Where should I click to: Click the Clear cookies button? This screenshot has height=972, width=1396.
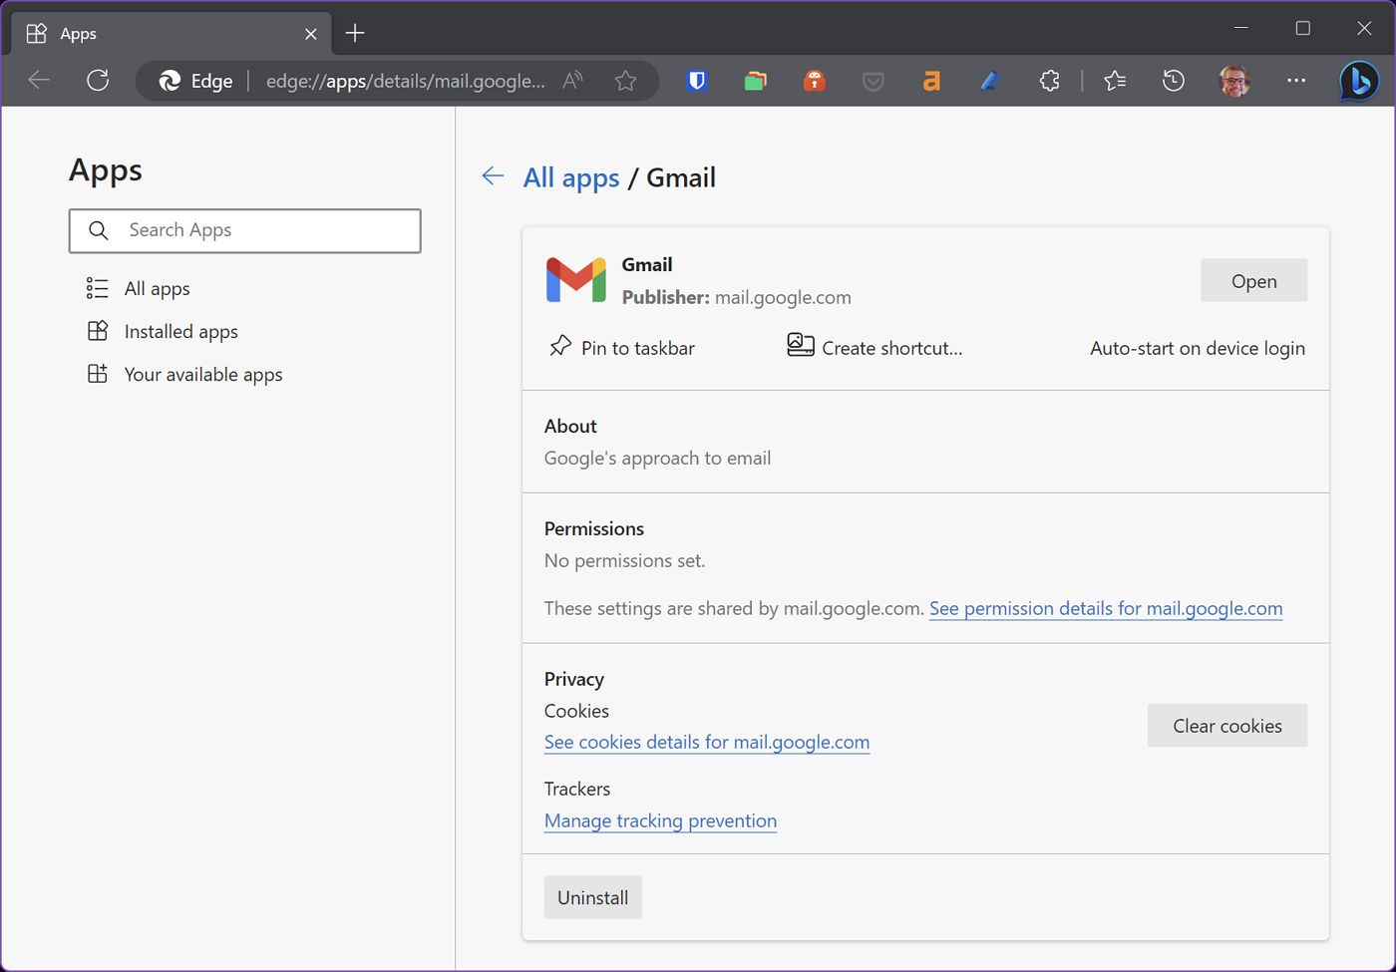point(1227,726)
